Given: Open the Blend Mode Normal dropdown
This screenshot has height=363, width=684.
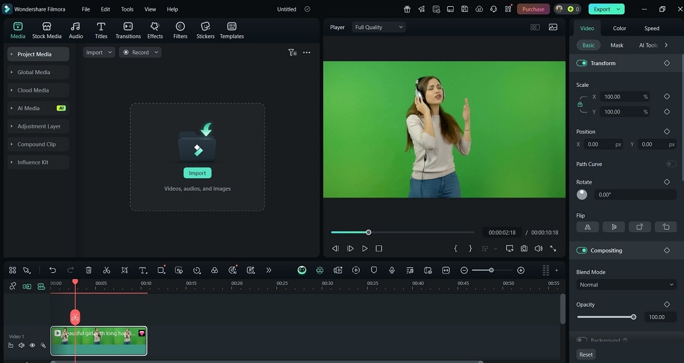Looking at the screenshot, I should pyautogui.click(x=626, y=285).
